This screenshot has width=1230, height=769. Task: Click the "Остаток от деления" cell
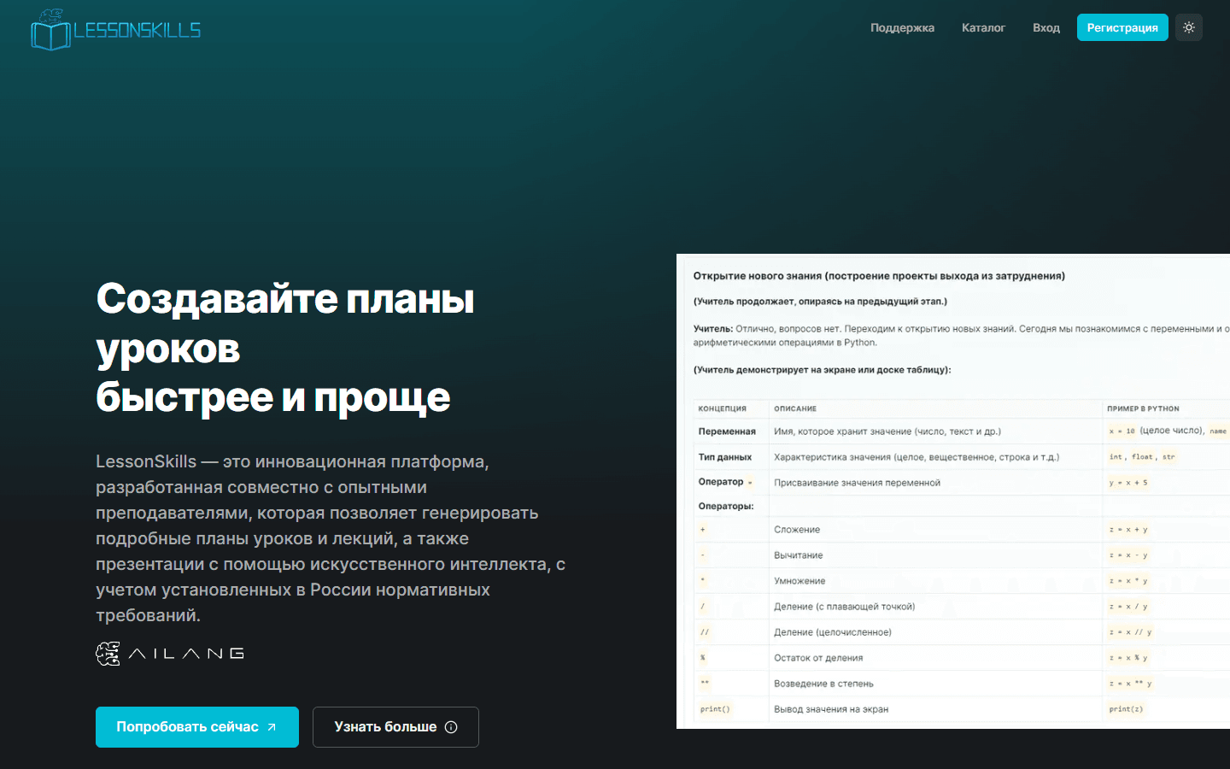[818, 658]
